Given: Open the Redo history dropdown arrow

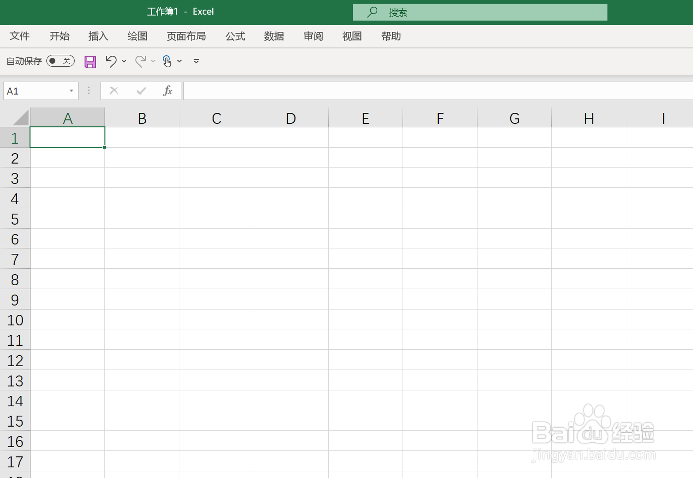Looking at the screenshot, I should [153, 61].
